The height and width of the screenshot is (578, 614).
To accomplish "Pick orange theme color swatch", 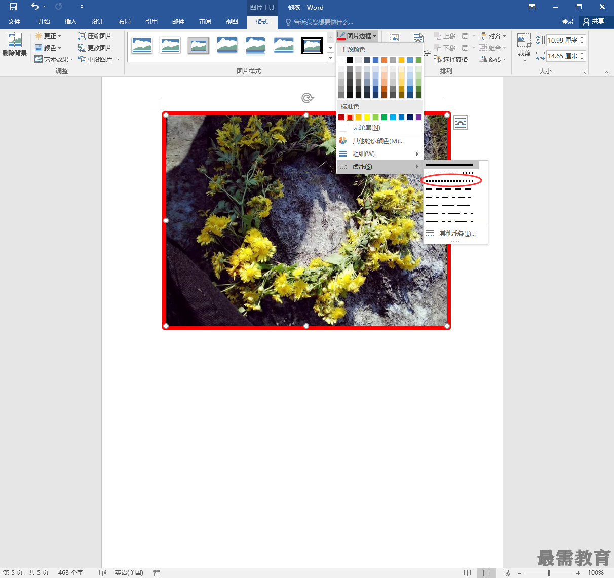I will tap(384, 60).
